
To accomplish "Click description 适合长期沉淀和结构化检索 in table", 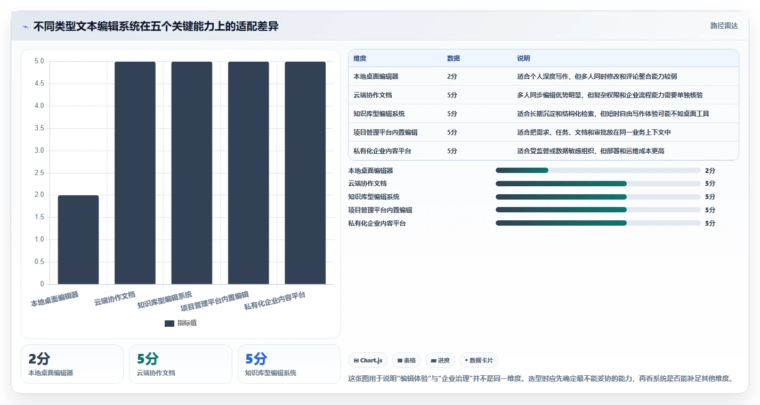I will click(613, 114).
